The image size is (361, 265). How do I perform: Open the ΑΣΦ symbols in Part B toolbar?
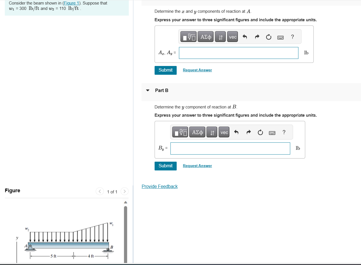197,132
